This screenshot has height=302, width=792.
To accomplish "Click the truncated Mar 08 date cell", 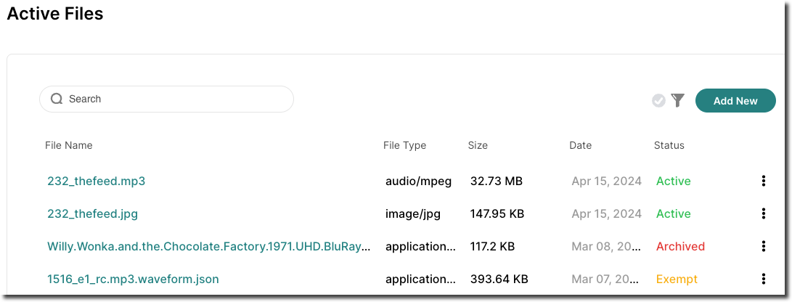I will tap(607, 246).
